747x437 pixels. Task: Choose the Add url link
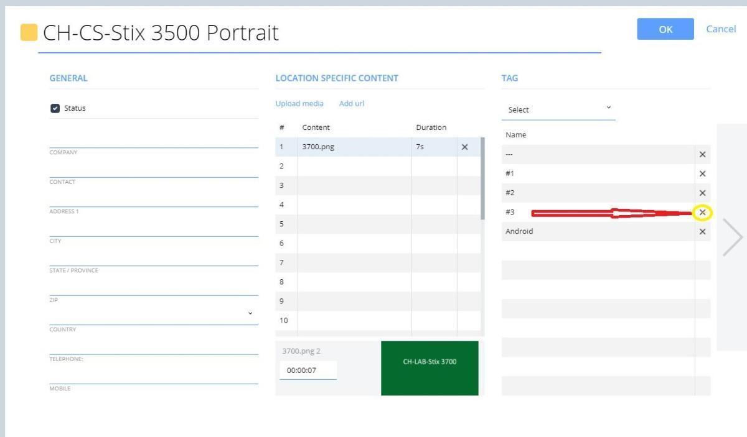(x=352, y=104)
